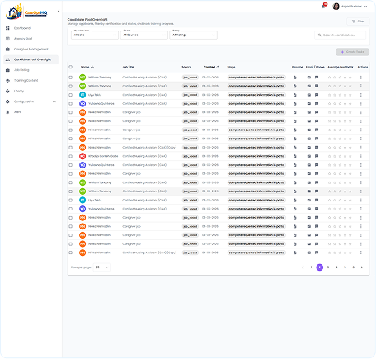
Task: Click the Create Tasks button
Action: coord(352,52)
